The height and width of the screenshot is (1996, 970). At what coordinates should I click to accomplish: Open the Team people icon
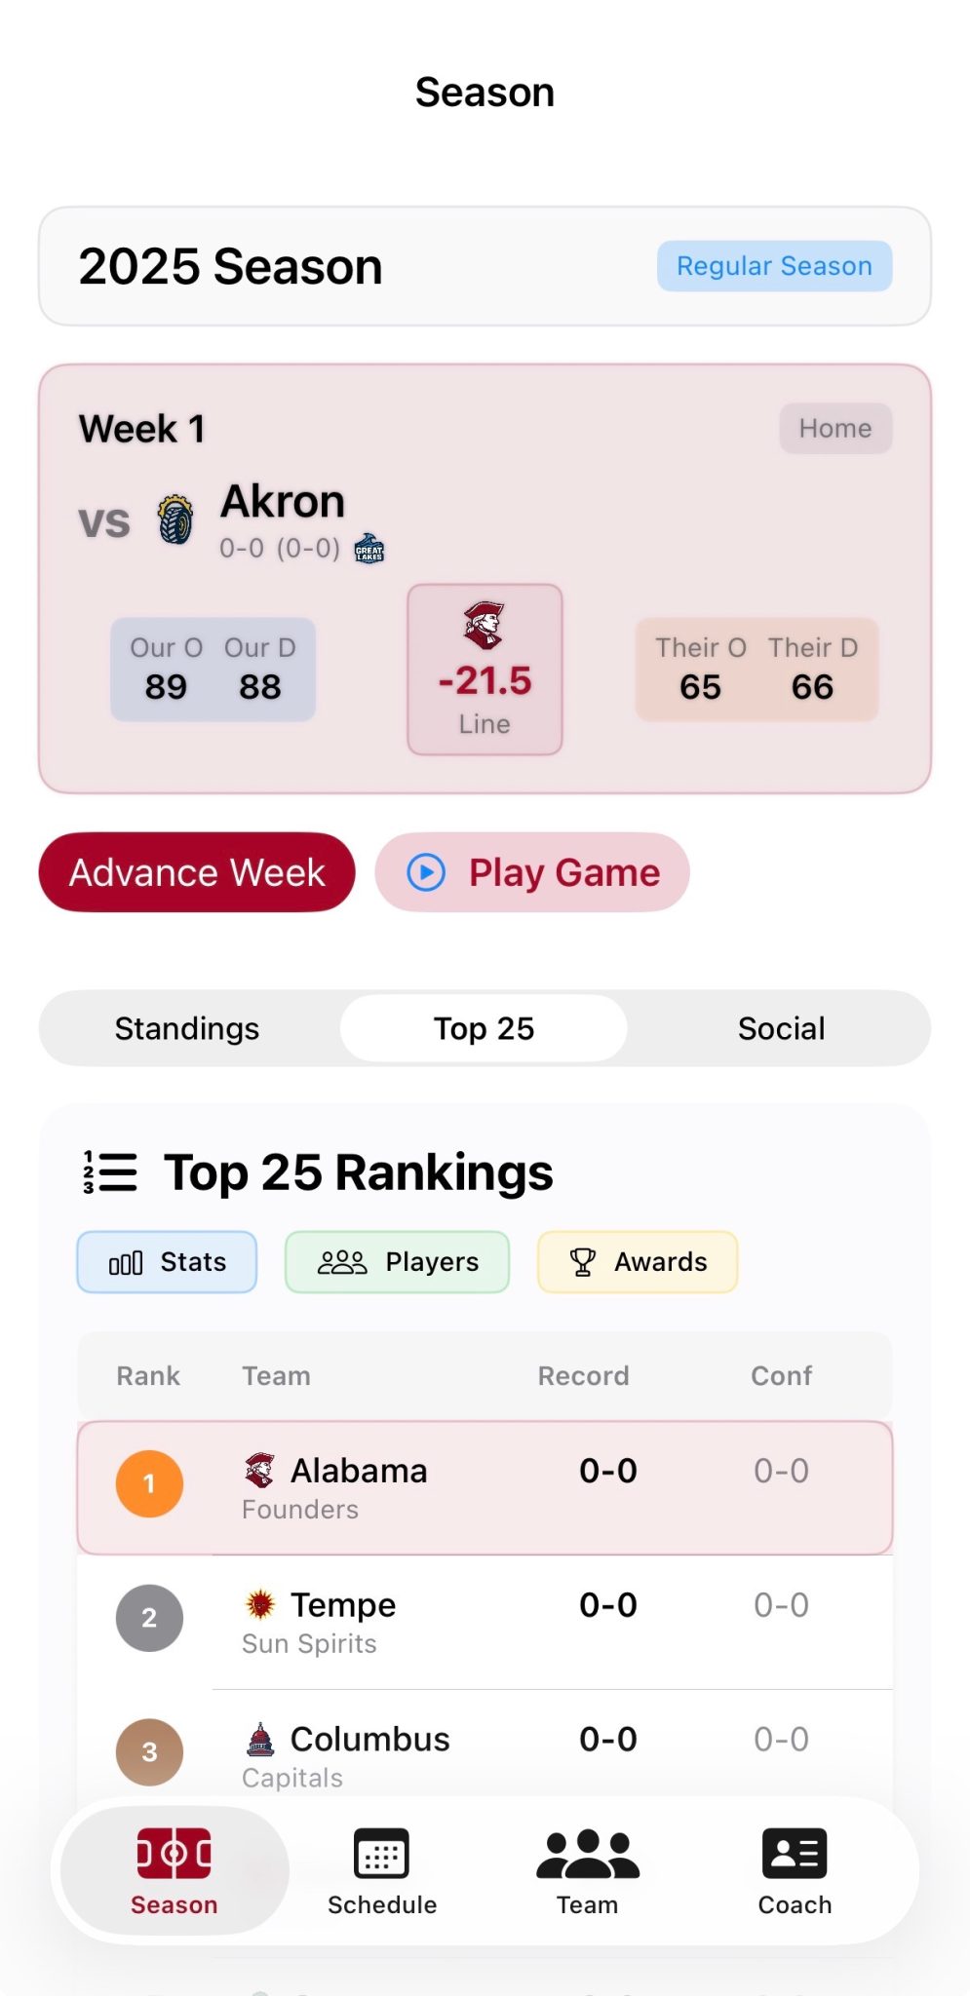(x=587, y=1853)
